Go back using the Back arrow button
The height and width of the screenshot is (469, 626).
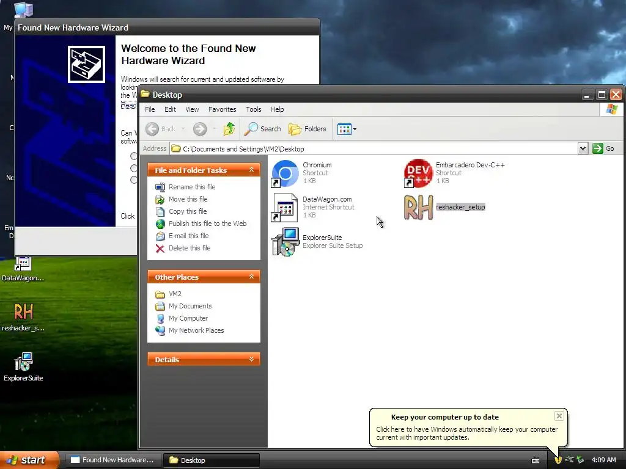(161, 129)
